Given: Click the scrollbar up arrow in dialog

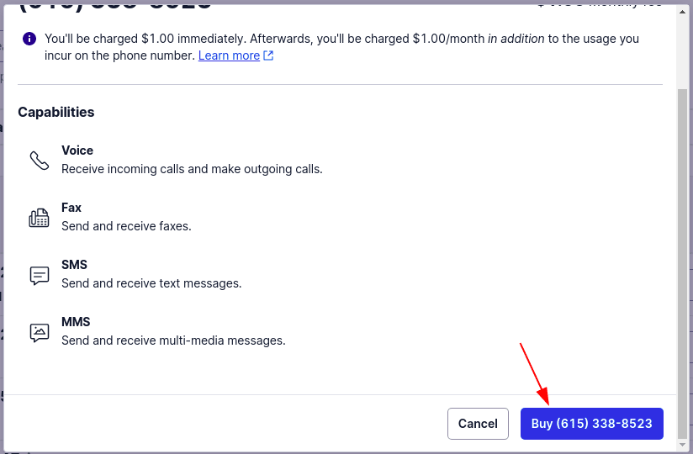Looking at the screenshot, I should tap(682, 12).
